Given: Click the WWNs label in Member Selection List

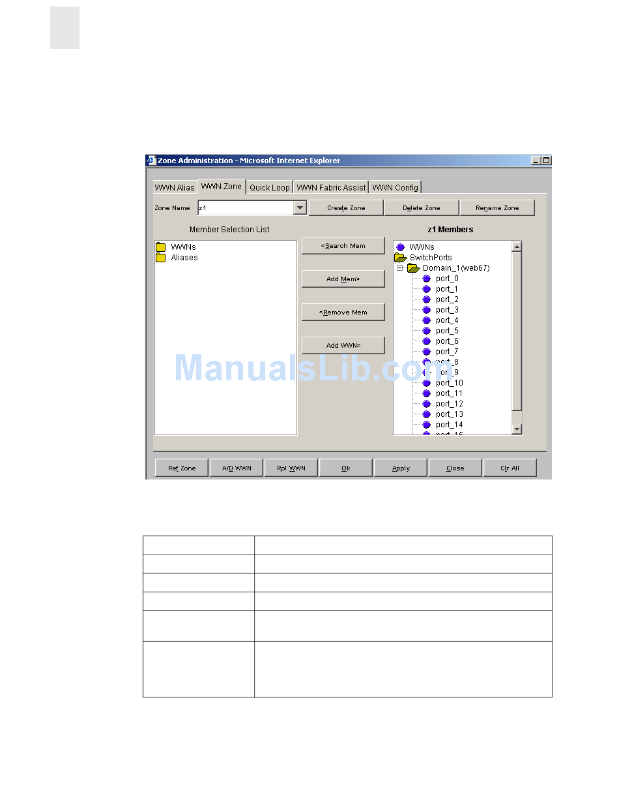Looking at the screenshot, I should (x=183, y=247).
